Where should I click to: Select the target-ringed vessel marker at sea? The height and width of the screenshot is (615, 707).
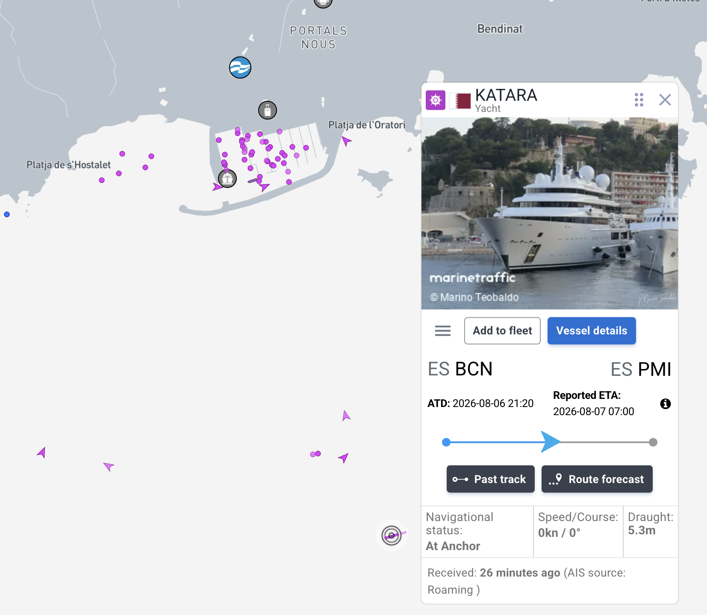[x=392, y=535]
